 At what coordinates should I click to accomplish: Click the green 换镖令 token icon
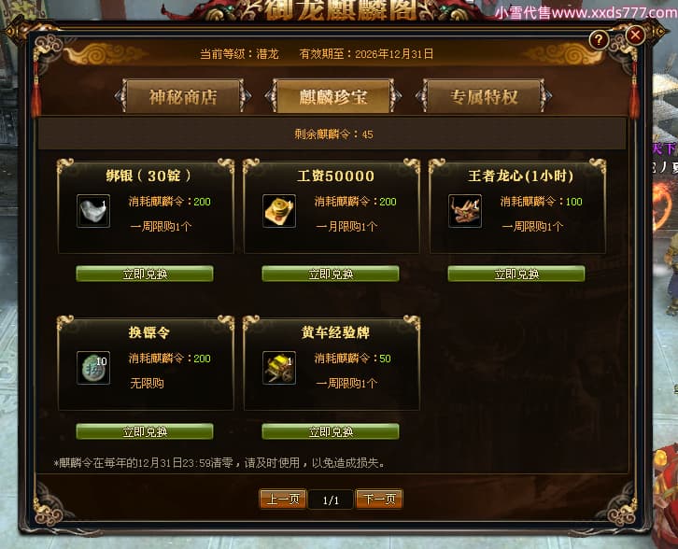(93, 368)
